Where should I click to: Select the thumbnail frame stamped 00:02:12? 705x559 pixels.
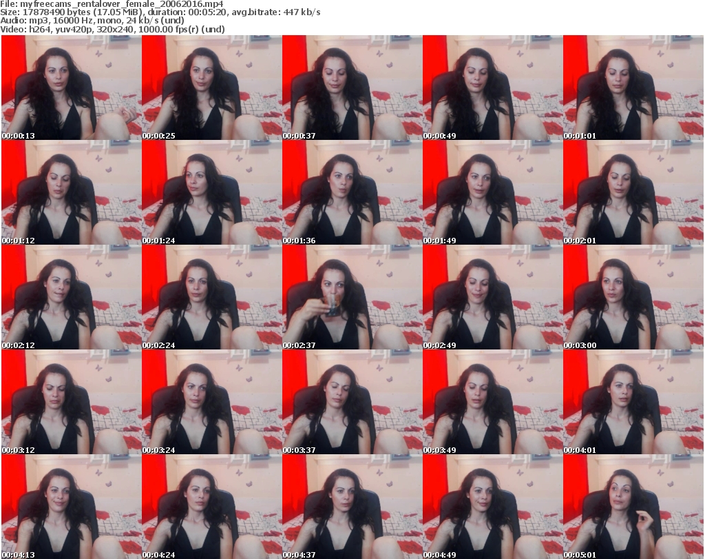(72, 298)
